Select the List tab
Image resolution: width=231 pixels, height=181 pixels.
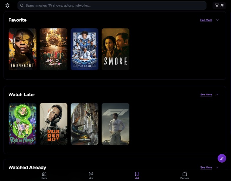[x=137, y=175]
